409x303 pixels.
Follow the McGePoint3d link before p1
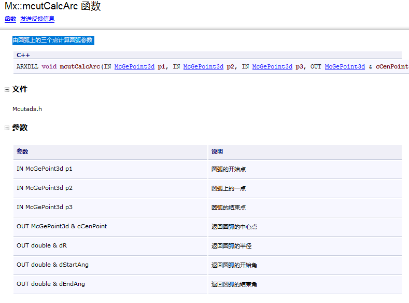(134, 66)
